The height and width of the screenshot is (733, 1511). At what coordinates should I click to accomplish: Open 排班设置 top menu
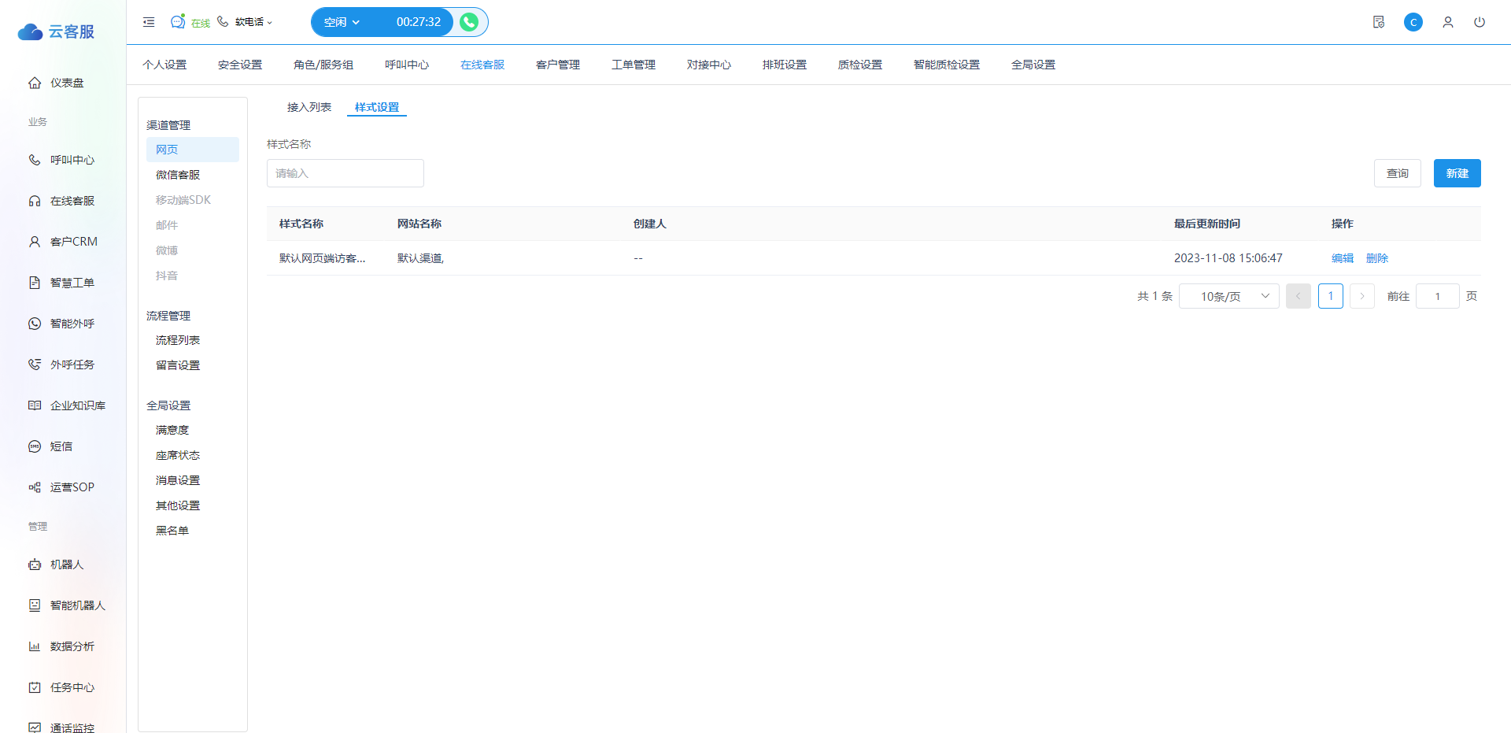[x=785, y=65]
